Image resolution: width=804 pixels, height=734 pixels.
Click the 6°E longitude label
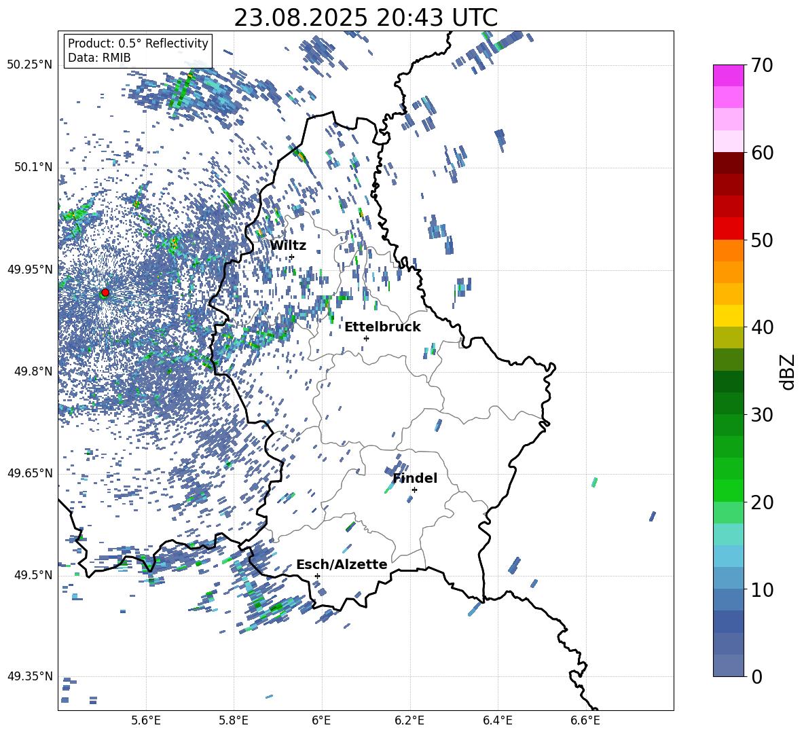tap(321, 720)
